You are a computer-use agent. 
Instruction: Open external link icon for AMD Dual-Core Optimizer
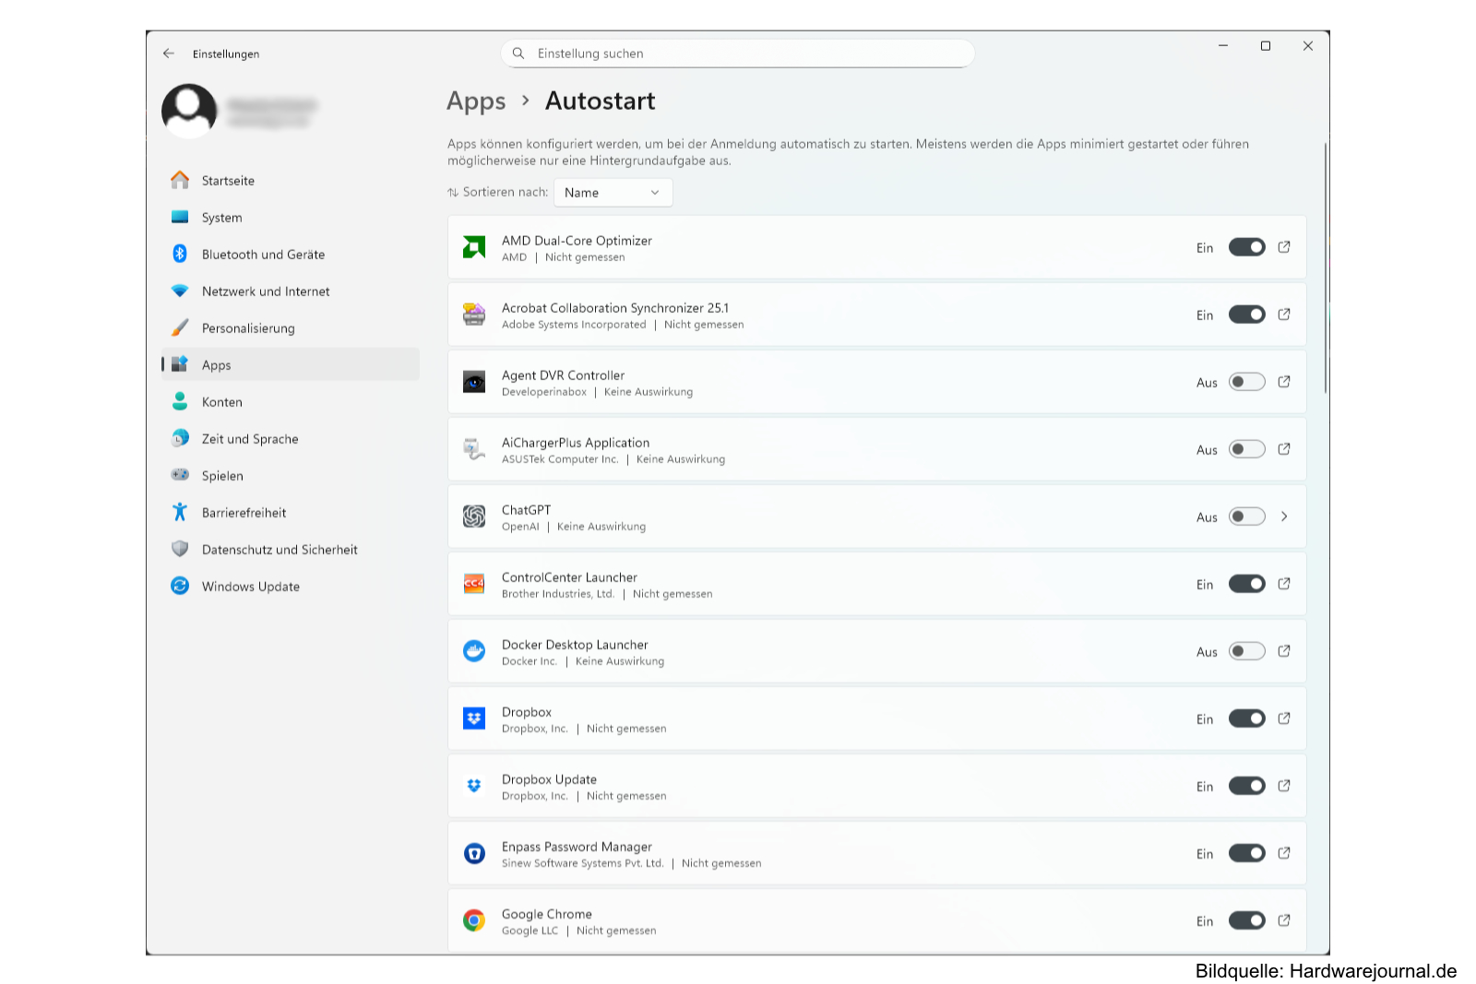tap(1283, 247)
